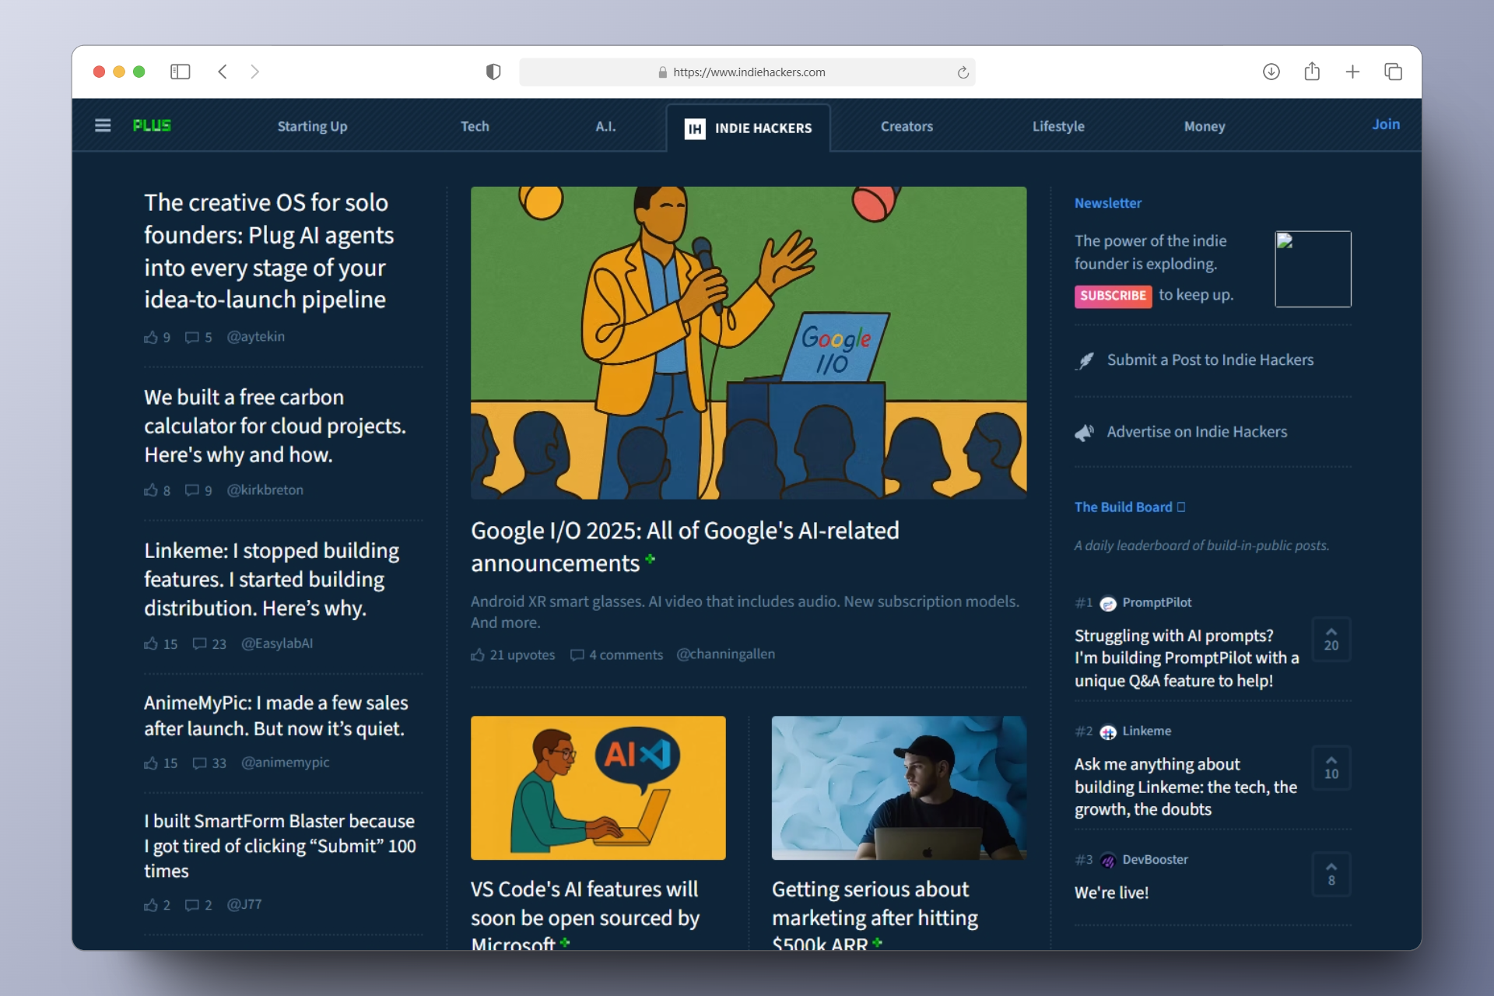Image resolution: width=1494 pixels, height=996 pixels.
Task: Upvote the PromptPilot build board post
Action: click(x=1331, y=640)
